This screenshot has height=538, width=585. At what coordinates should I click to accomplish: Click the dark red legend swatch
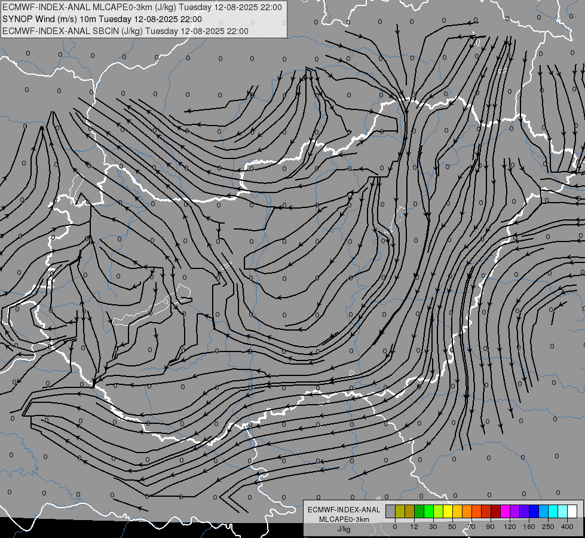point(496,511)
